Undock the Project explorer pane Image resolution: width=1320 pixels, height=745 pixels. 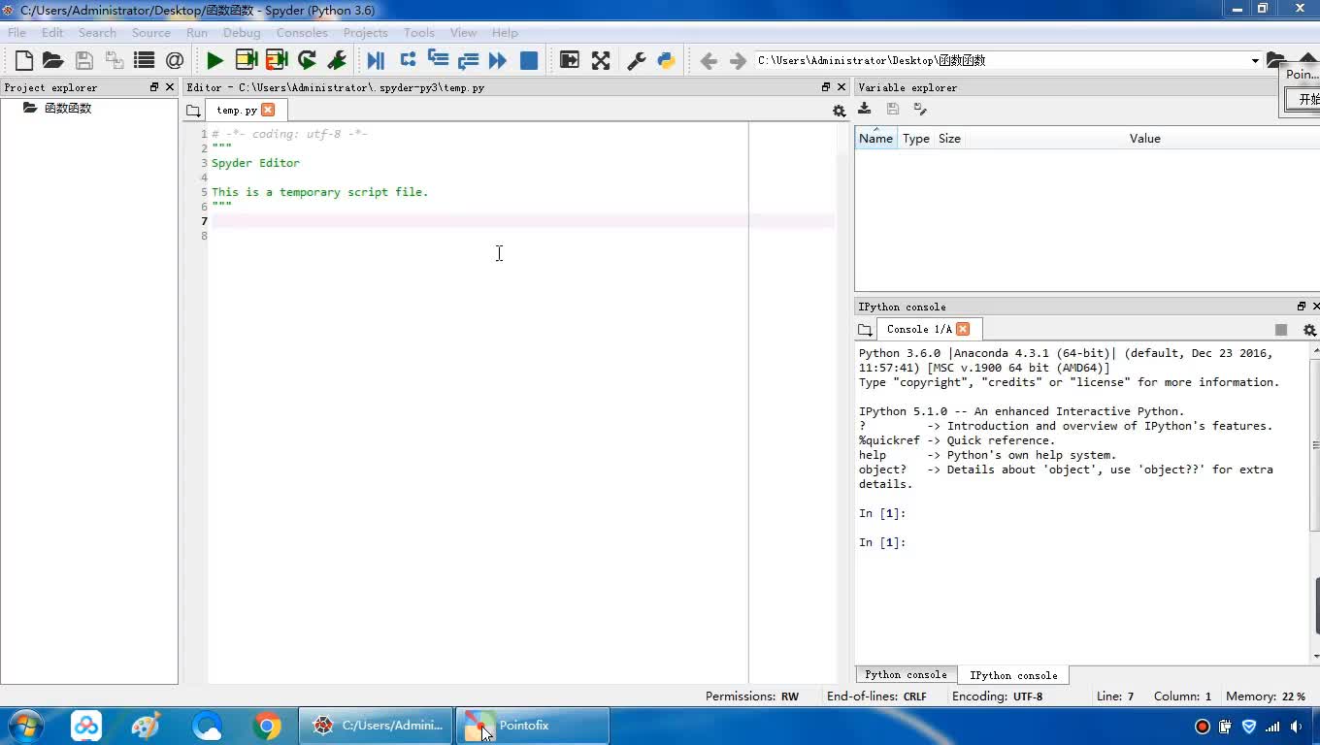(x=153, y=87)
